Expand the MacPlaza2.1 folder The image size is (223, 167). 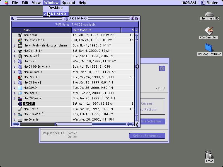coord(14,114)
